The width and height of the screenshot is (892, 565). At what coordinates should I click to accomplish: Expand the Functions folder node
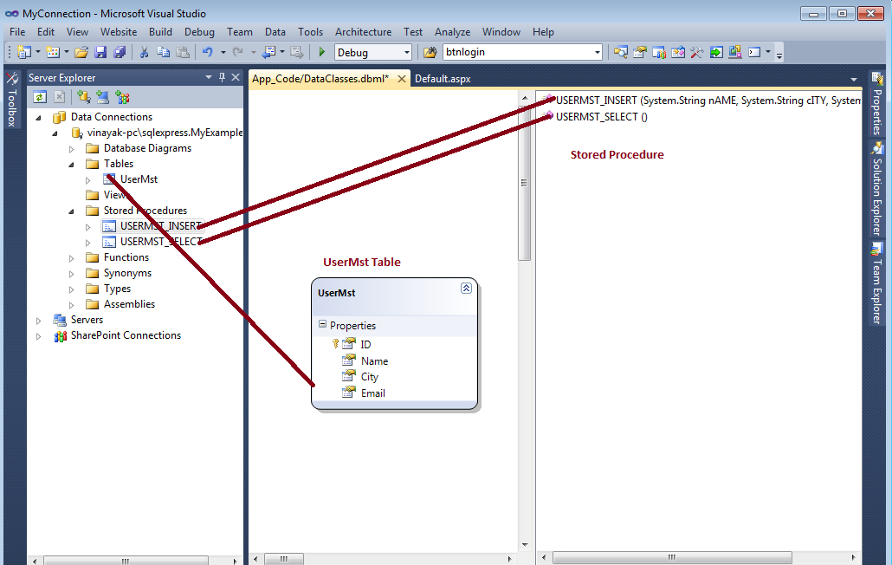pyautogui.click(x=72, y=258)
